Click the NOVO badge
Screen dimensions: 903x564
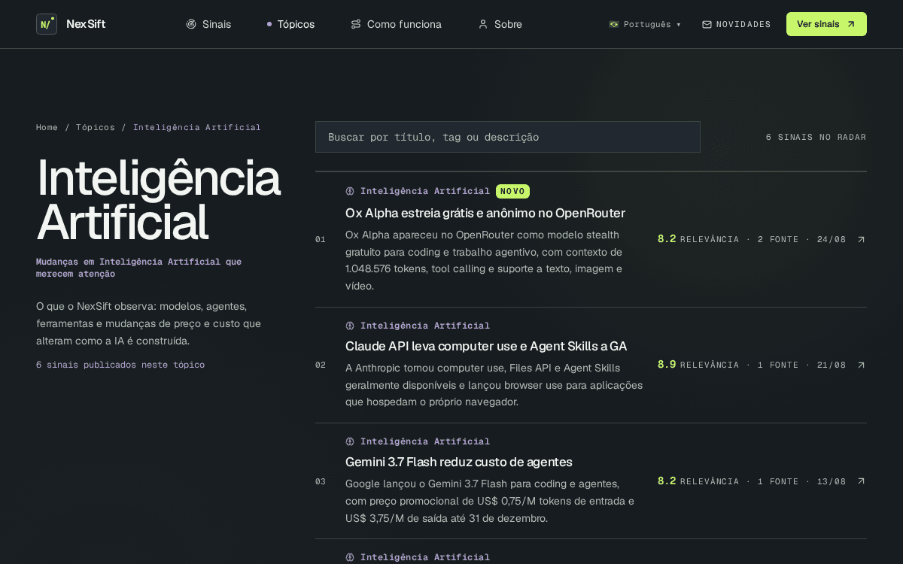point(512,191)
